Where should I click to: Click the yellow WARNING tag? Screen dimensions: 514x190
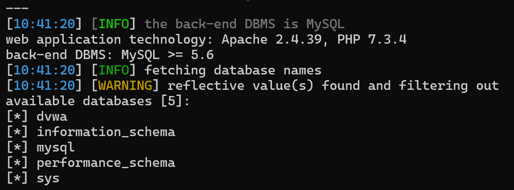[125, 86]
